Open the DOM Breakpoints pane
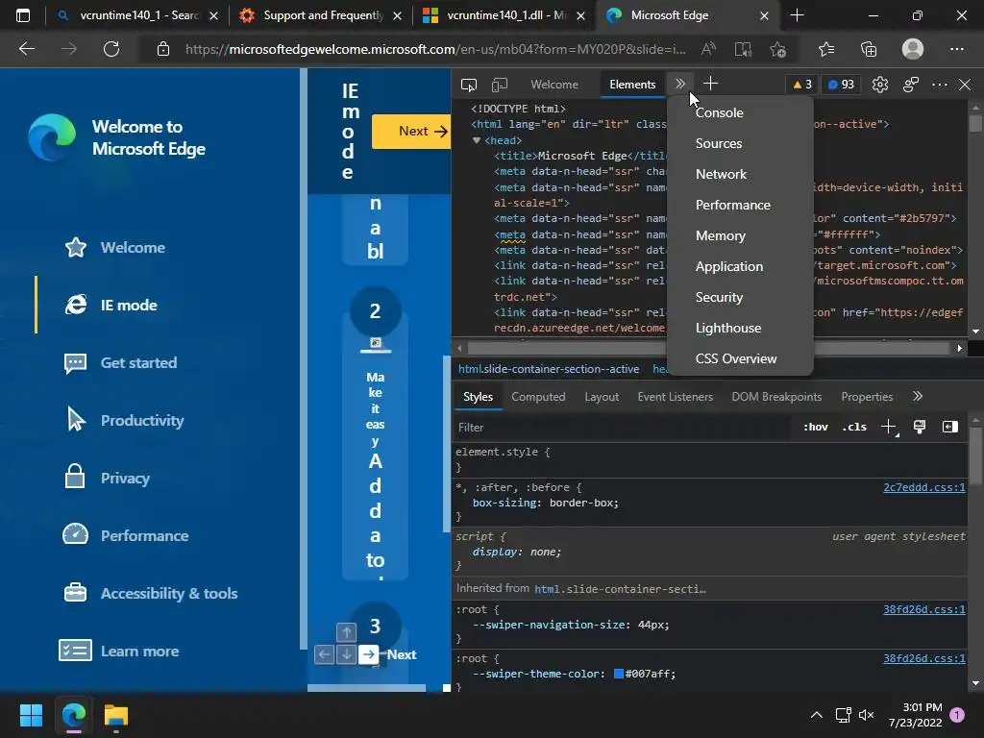 [x=776, y=397]
